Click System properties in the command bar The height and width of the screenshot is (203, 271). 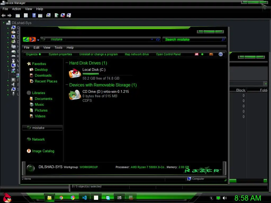point(60,54)
